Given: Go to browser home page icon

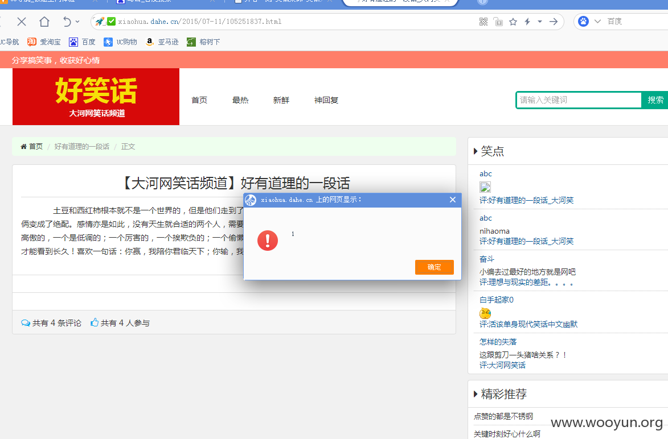Looking at the screenshot, I should (44, 22).
